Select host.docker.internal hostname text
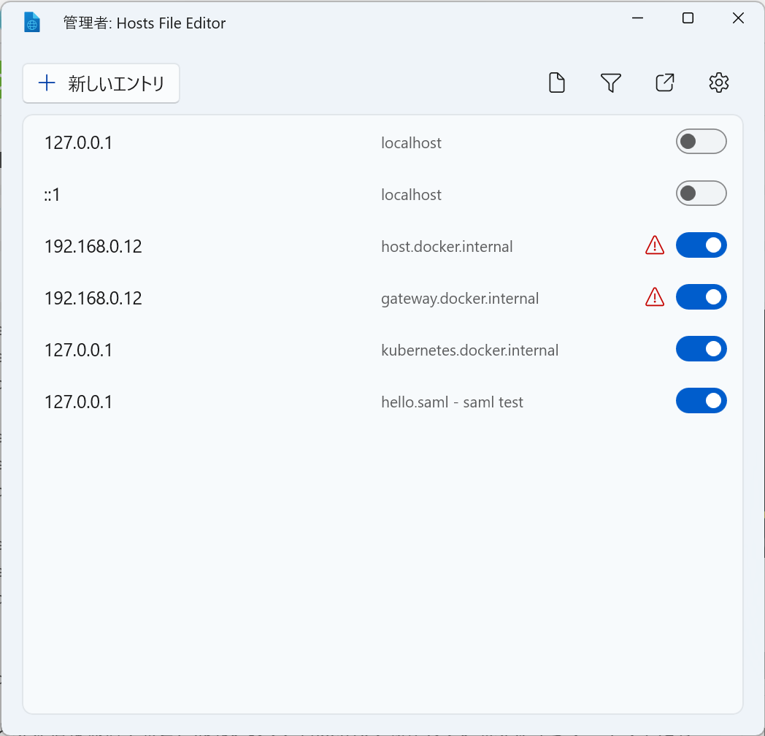 (447, 247)
